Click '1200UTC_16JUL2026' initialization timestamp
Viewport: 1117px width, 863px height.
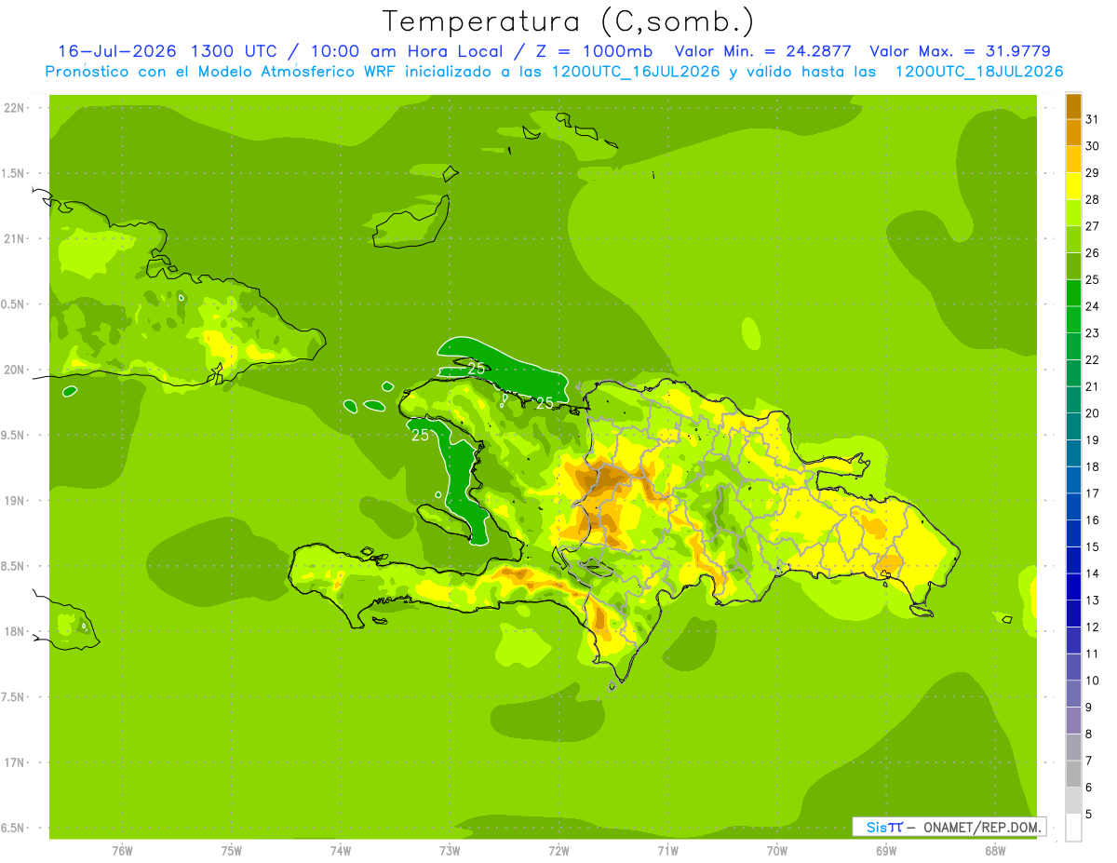pyautogui.click(x=635, y=72)
